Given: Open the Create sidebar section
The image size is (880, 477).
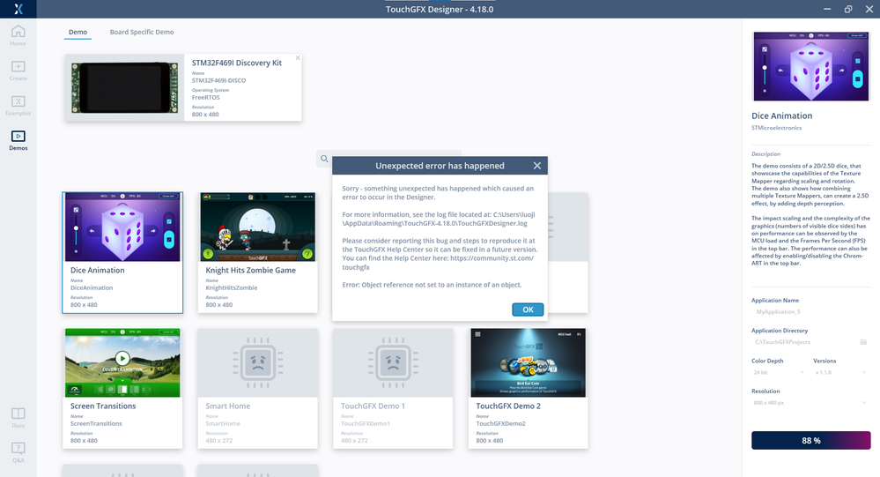Looking at the screenshot, I should click(18, 71).
